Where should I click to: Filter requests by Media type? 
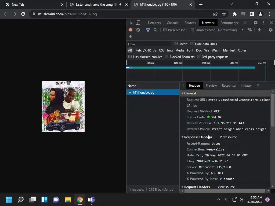tap(180, 50)
